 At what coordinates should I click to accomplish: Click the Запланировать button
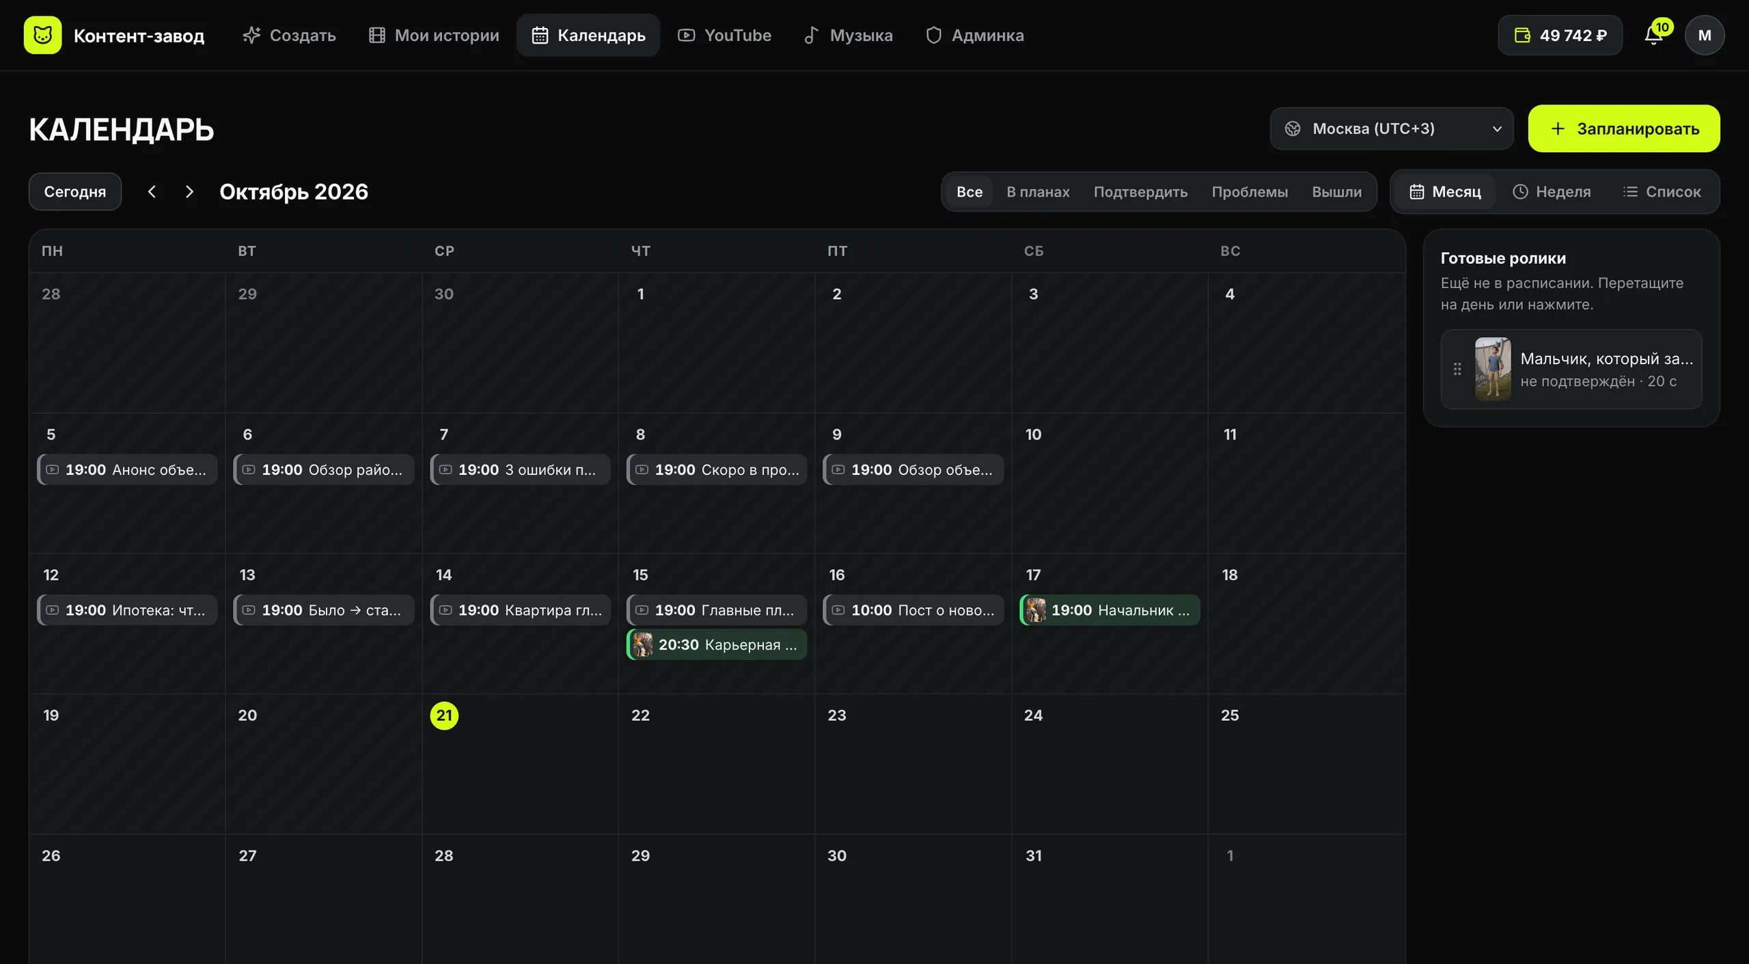(x=1624, y=128)
